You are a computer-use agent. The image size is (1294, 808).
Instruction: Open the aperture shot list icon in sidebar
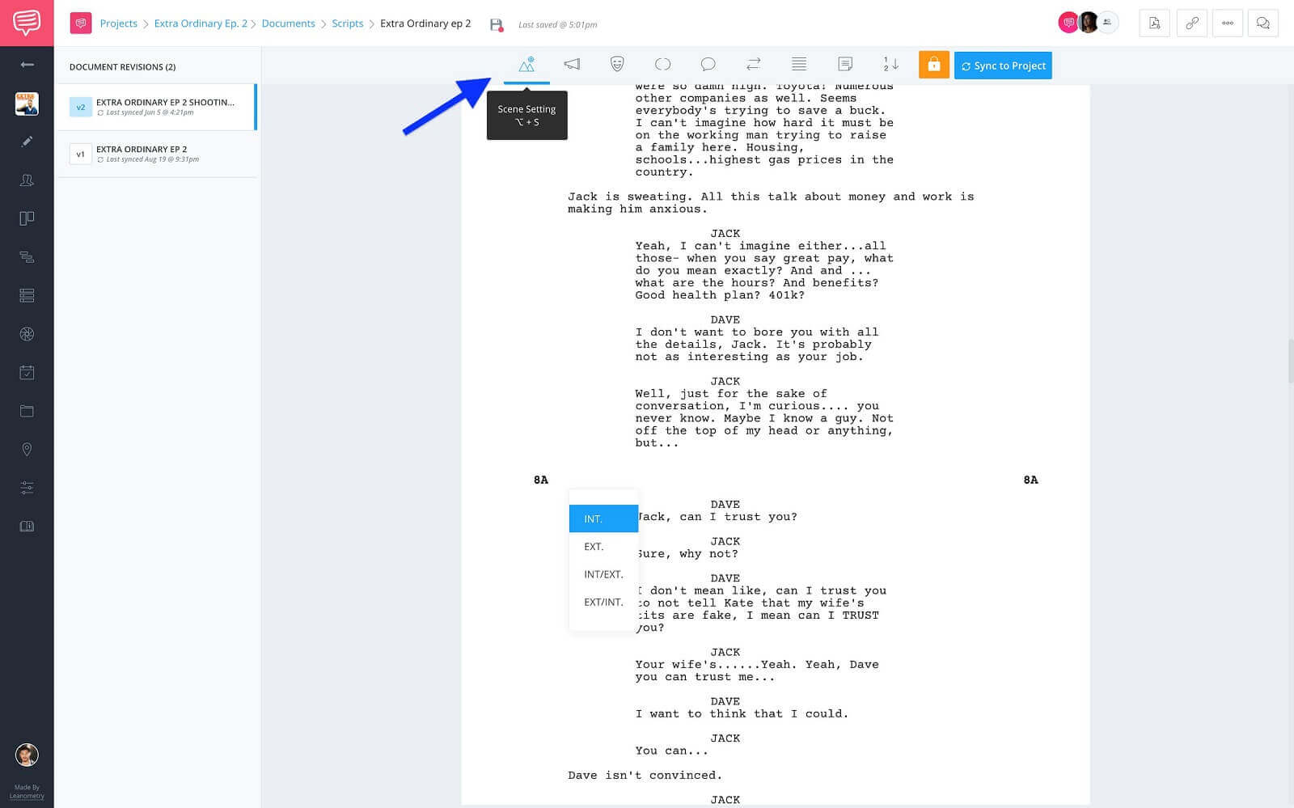(x=27, y=334)
